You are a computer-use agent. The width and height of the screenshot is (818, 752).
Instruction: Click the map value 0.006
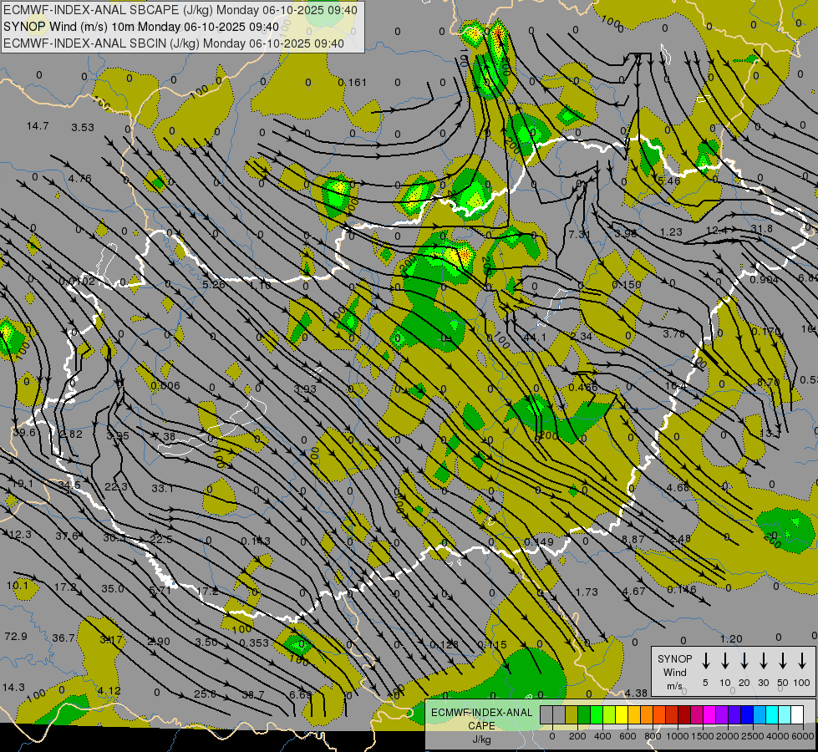(x=165, y=386)
